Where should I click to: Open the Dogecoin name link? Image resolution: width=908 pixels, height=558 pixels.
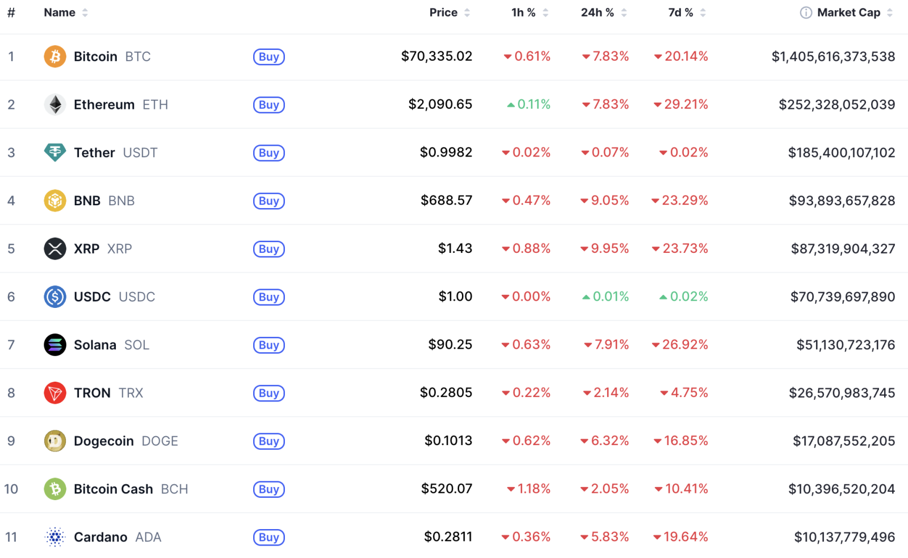(x=104, y=441)
